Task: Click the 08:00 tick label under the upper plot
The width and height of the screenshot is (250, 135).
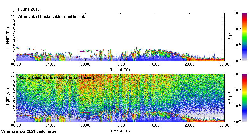Action: click(85, 64)
